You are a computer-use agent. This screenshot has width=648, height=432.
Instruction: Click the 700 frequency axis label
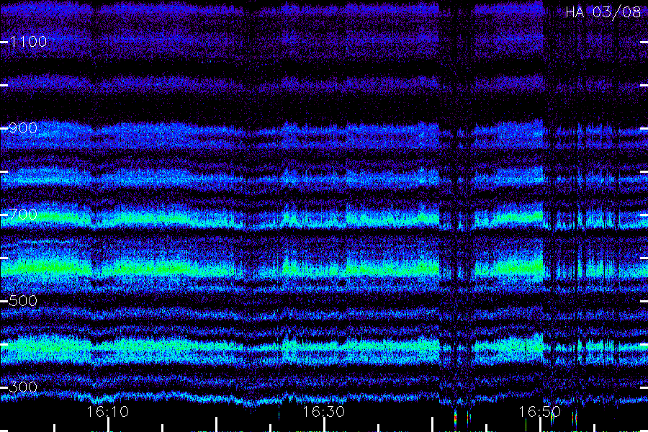click(x=23, y=214)
